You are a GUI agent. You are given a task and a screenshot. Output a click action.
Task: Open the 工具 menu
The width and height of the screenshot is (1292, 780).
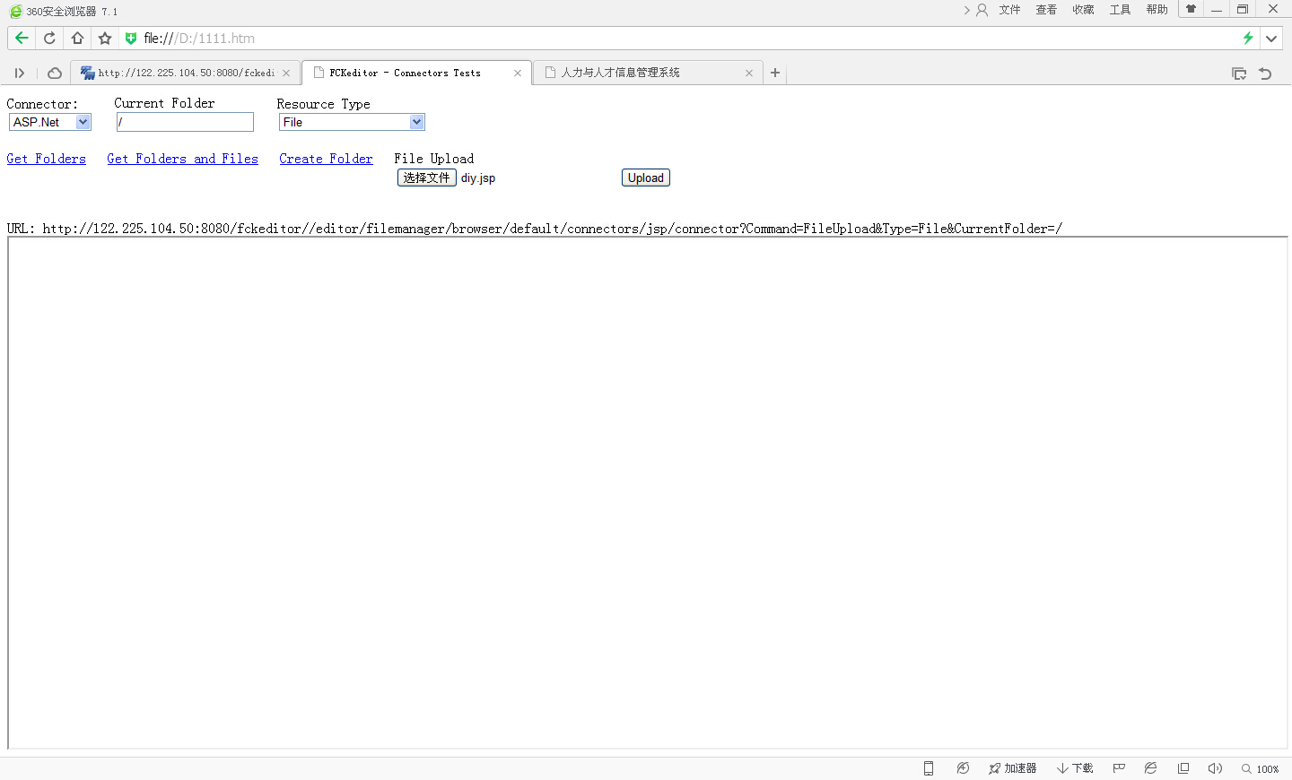[1120, 10]
